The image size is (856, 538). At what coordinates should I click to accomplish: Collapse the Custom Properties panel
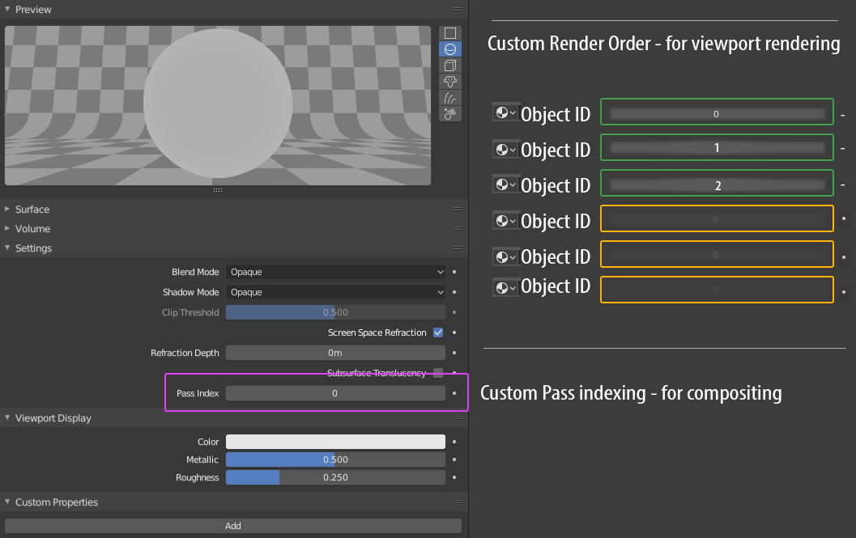[7, 502]
